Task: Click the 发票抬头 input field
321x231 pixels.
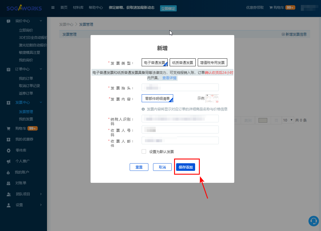Action: [180, 87]
